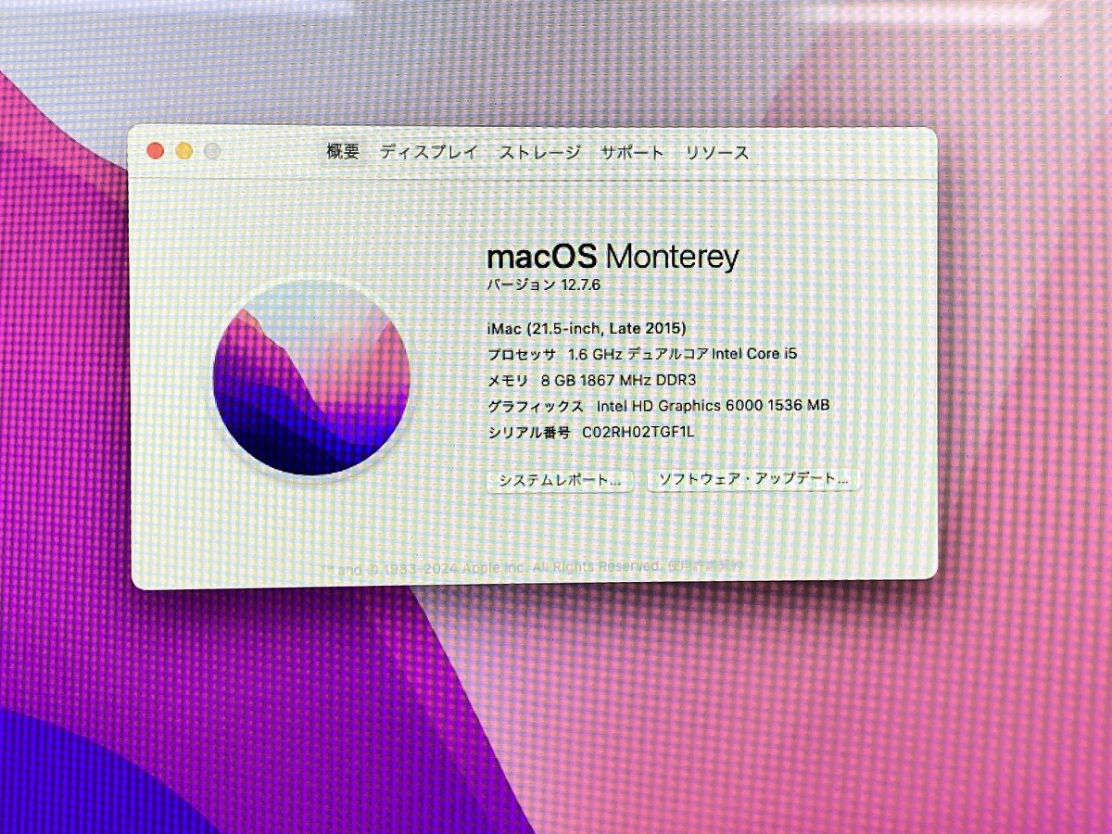Viewport: 1112px width, 834px height.
Task: Click the ソフトウェア・アップデート... button
Action: (x=754, y=480)
